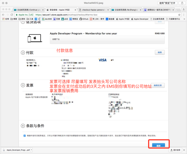This screenshot has height=154, width=187.
Task: Click the share icon in Quick Look
Action: [x=182, y=3]
